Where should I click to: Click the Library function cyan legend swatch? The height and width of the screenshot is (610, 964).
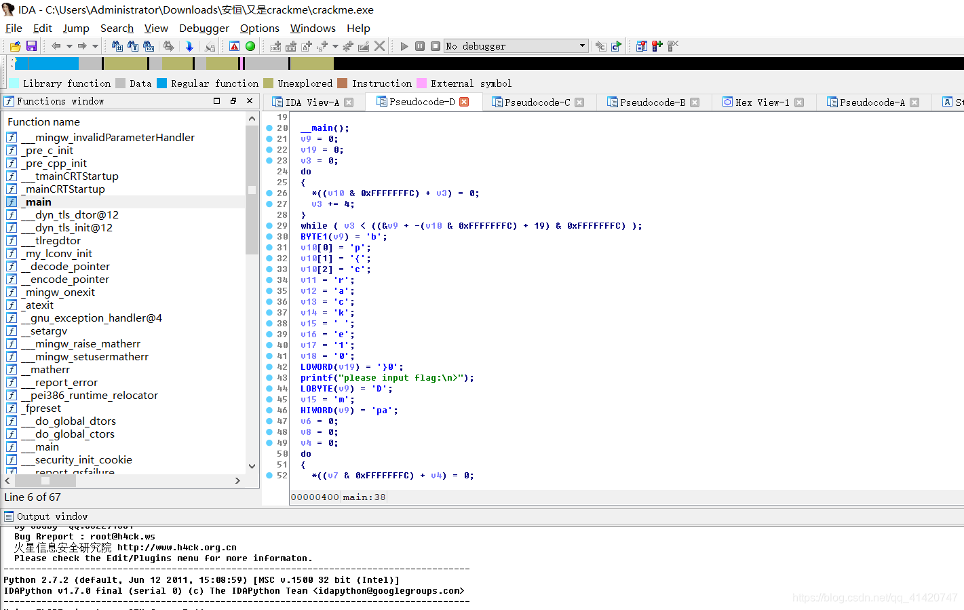pos(14,83)
